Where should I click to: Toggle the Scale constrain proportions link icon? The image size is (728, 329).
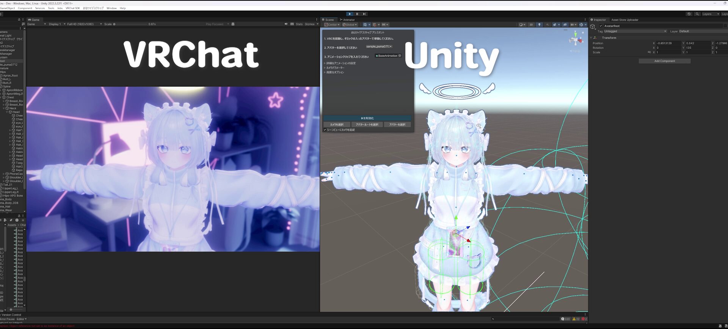649,52
